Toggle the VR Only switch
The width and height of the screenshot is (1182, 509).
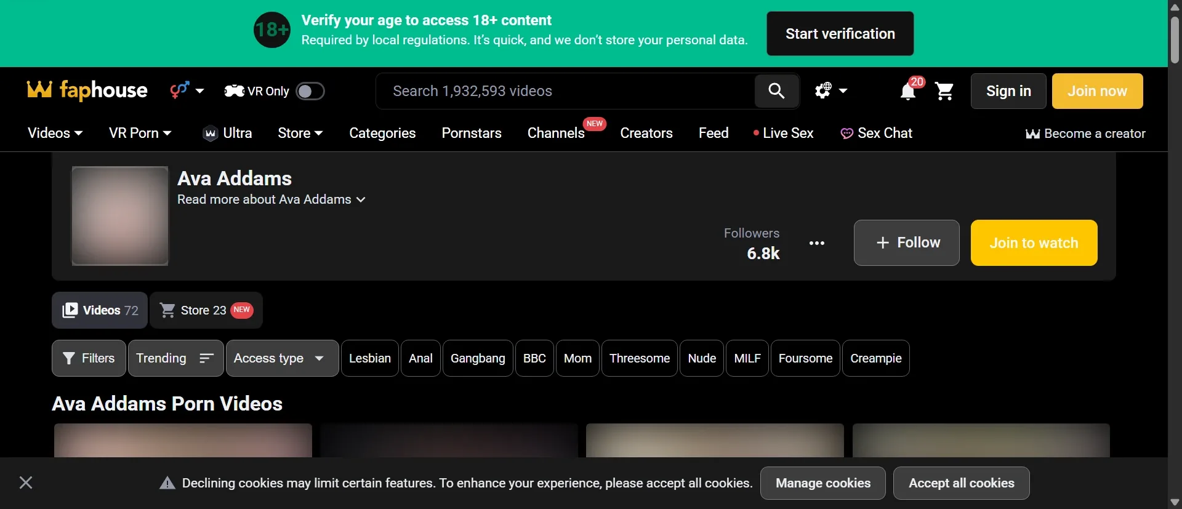click(310, 91)
